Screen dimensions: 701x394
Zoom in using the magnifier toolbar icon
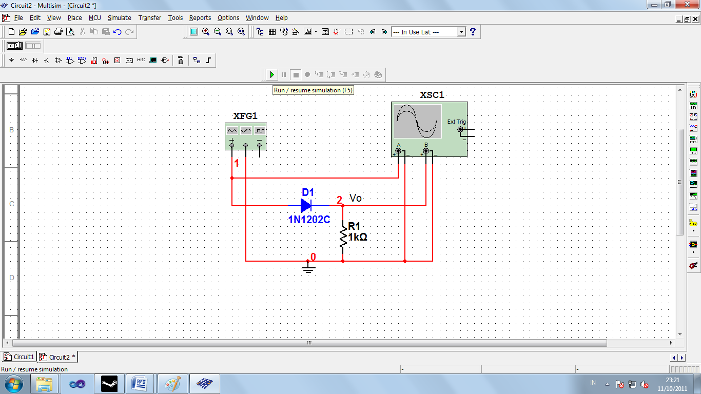(205, 32)
